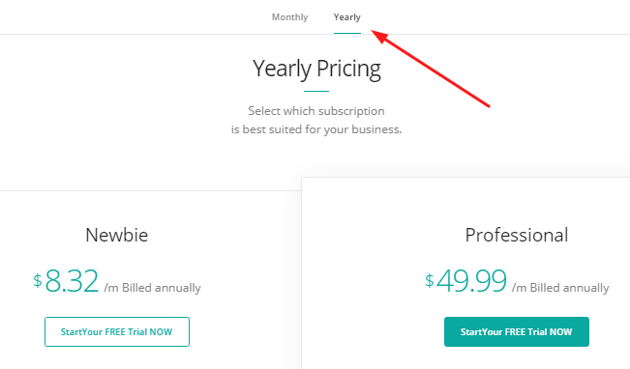Click the Professional plan title
Image resolution: width=630 pixels, height=369 pixels.
(x=517, y=235)
